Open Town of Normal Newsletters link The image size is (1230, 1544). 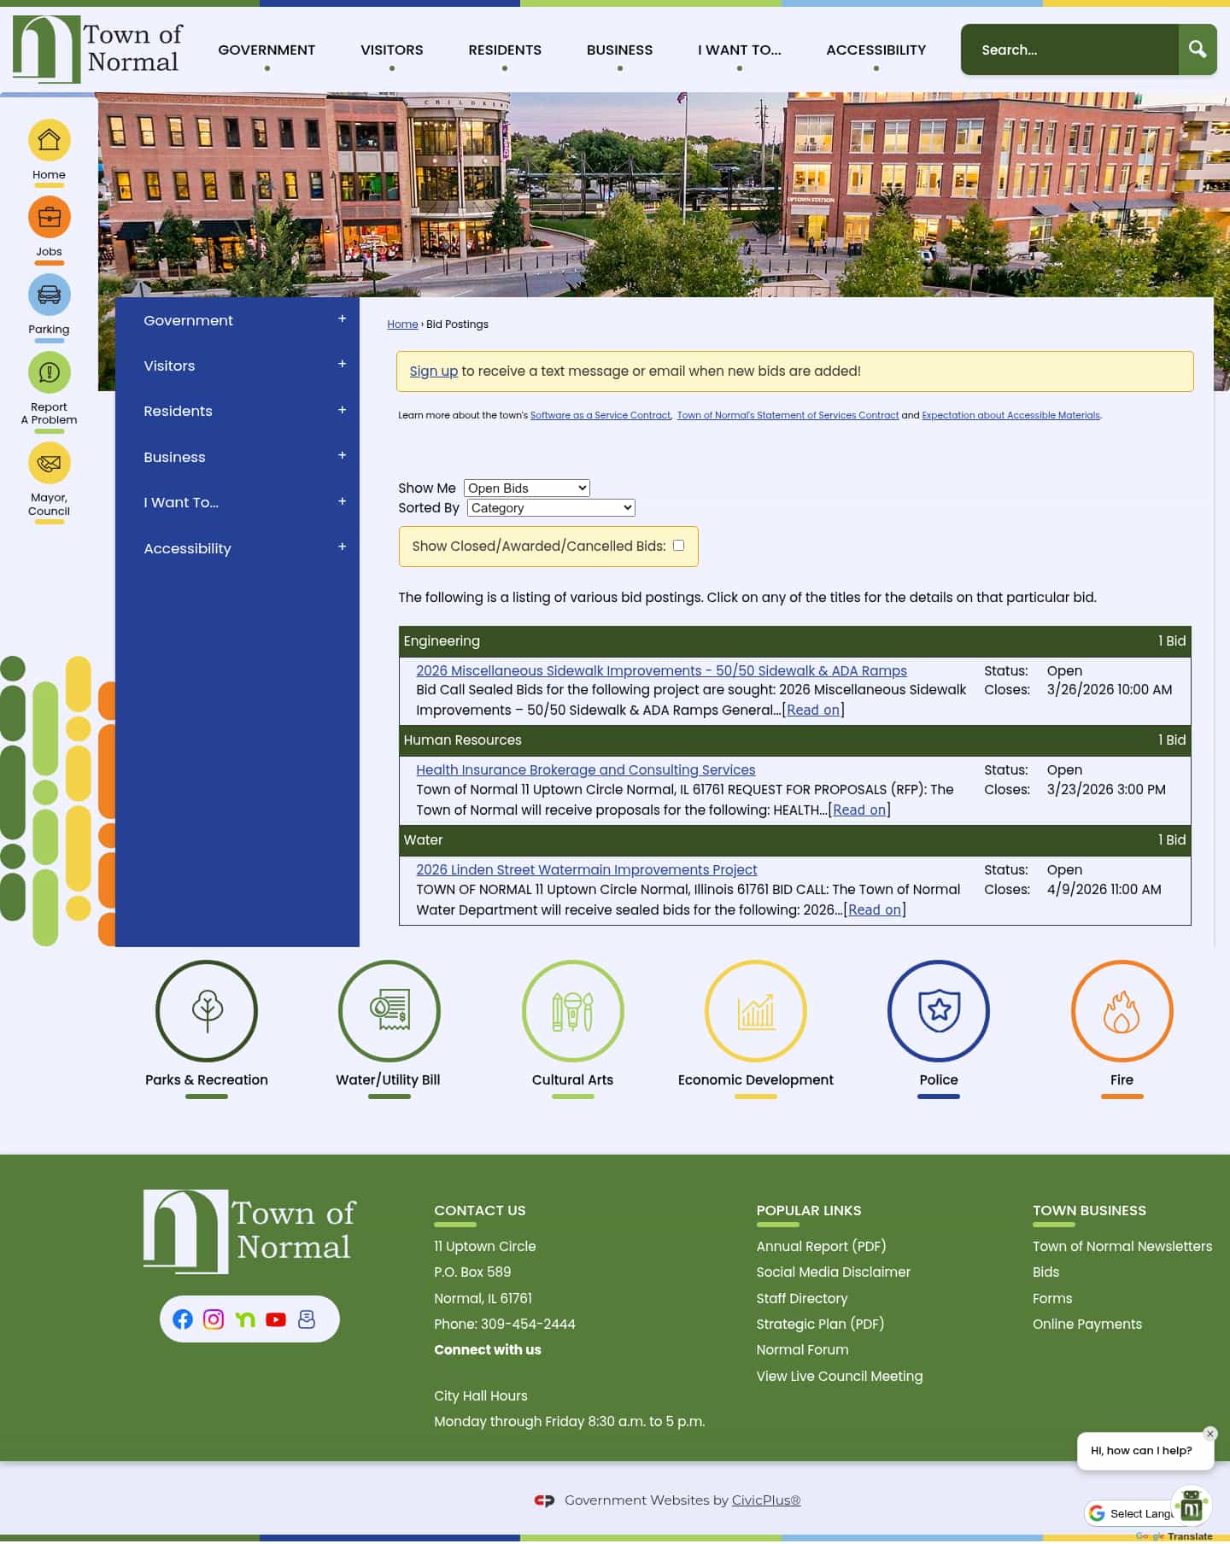click(x=1122, y=1246)
